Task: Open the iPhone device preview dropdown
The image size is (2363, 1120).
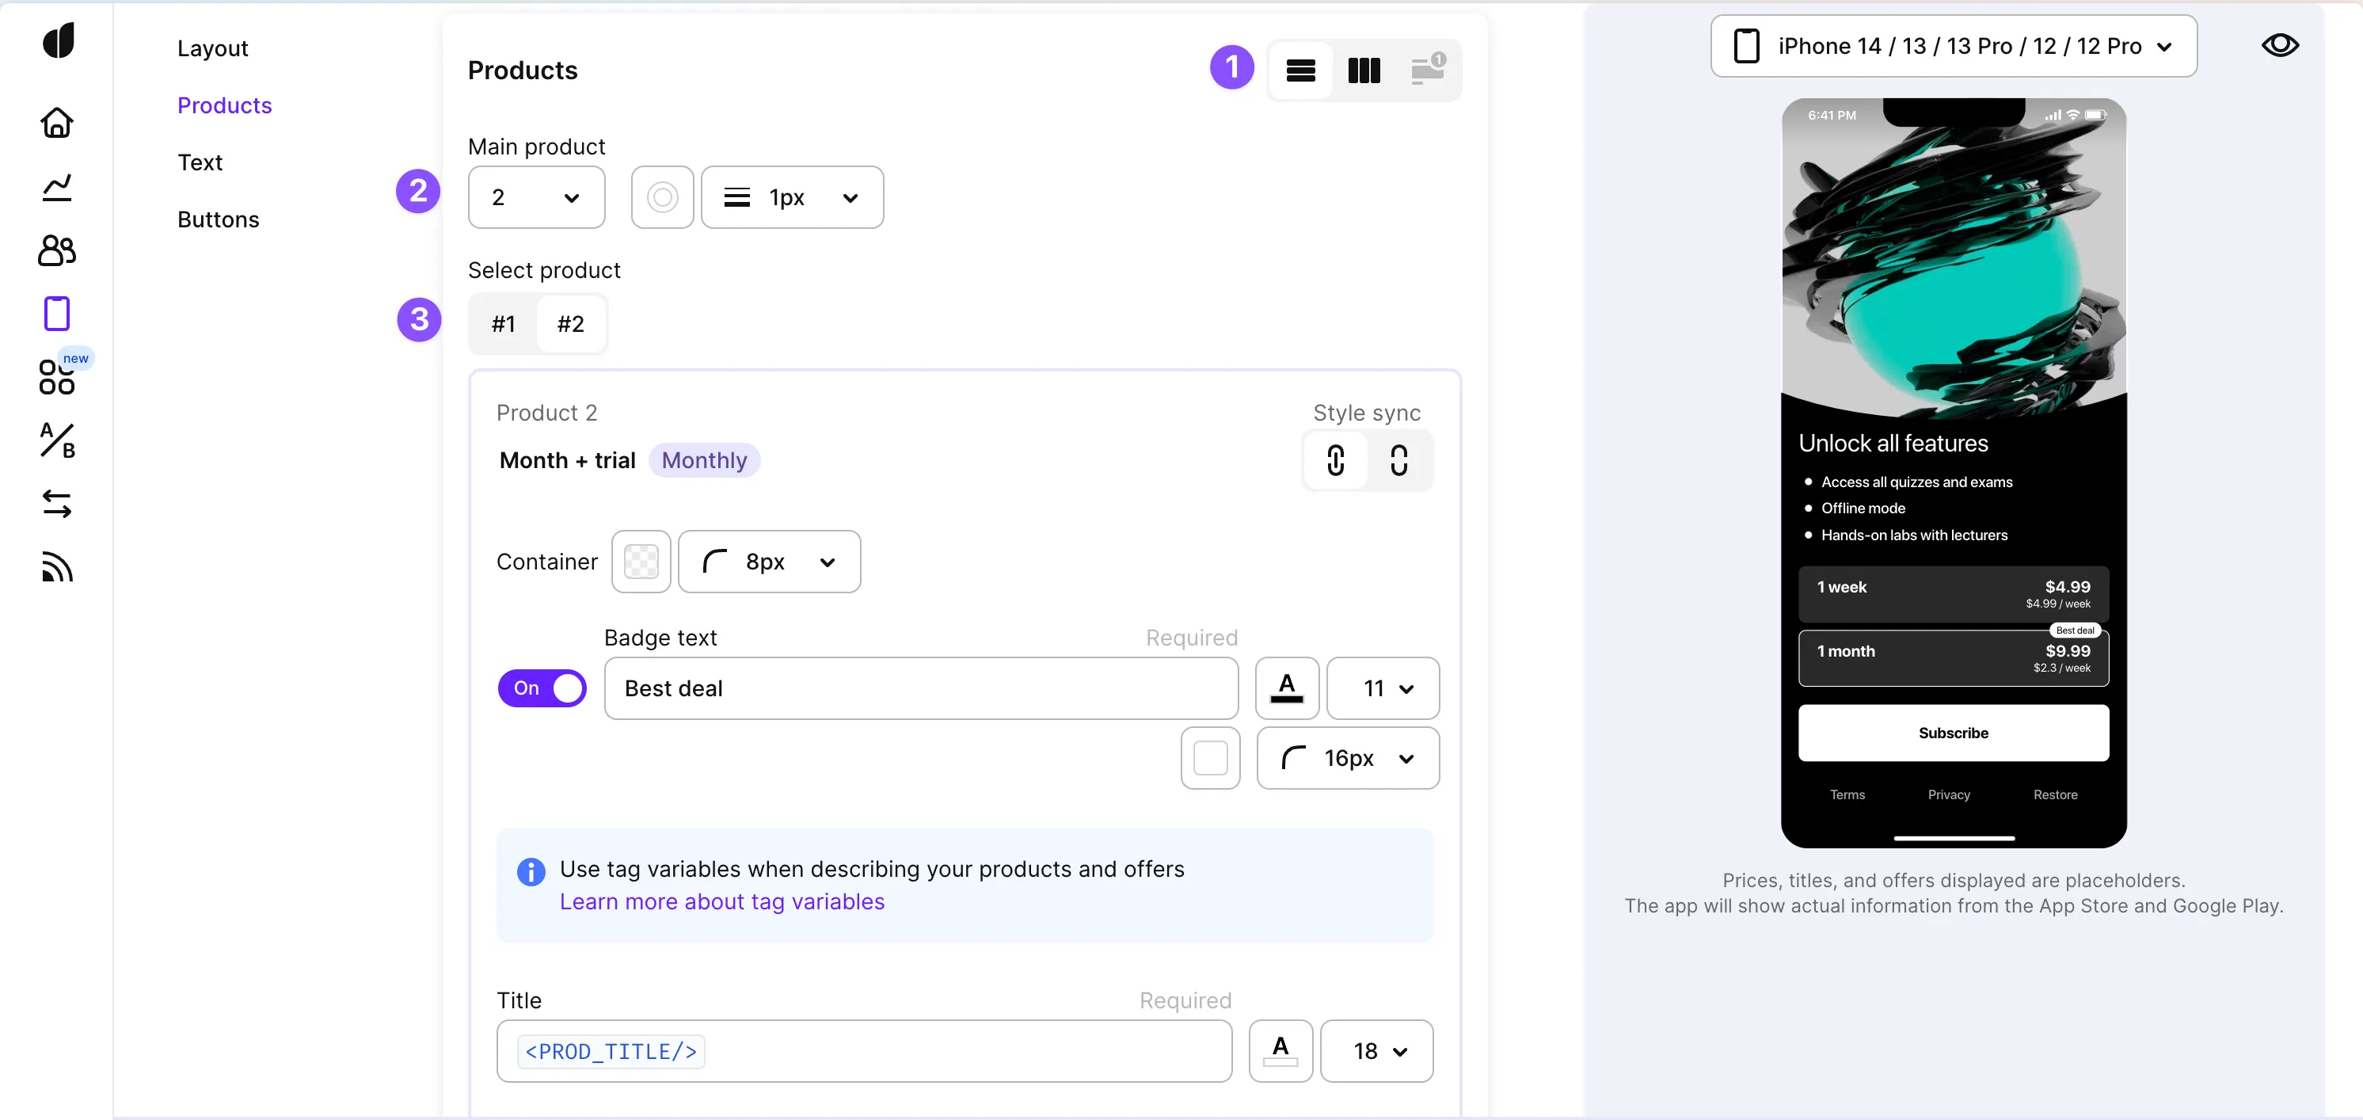Action: coord(1953,46)
